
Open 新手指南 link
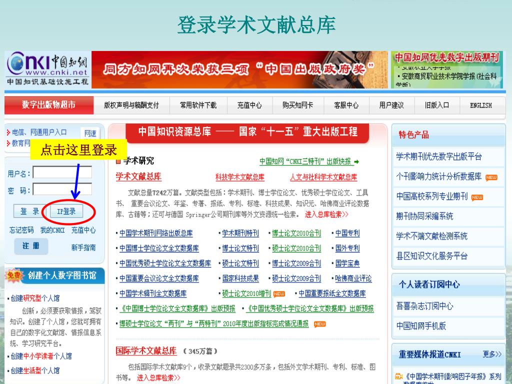(x=83, y=247)
